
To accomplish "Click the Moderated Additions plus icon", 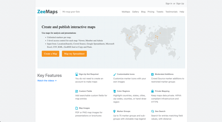I will coord(152,74).
